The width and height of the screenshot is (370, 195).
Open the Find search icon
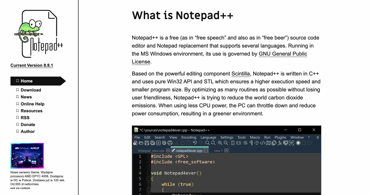pyautogui.click(x=207, y=143)
